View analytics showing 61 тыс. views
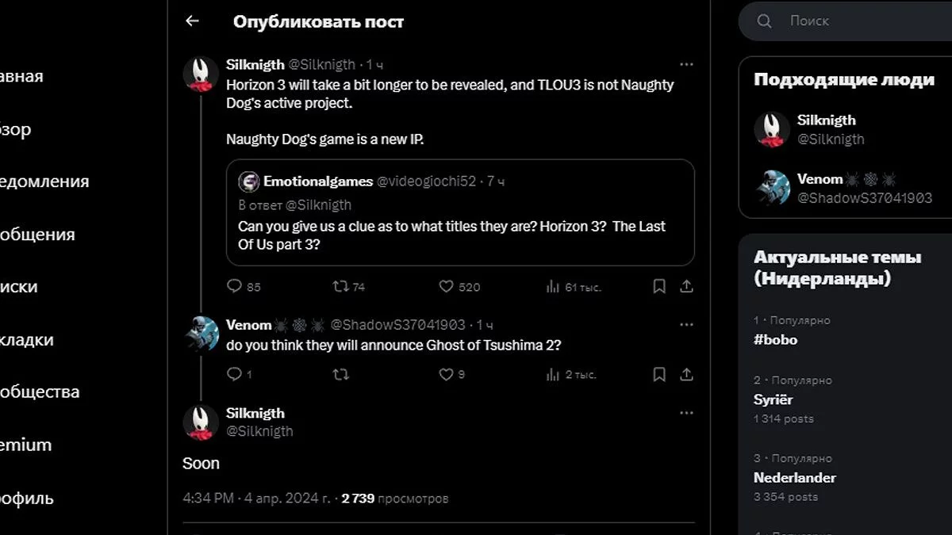 pyautogui.click(x=553, y=286)
